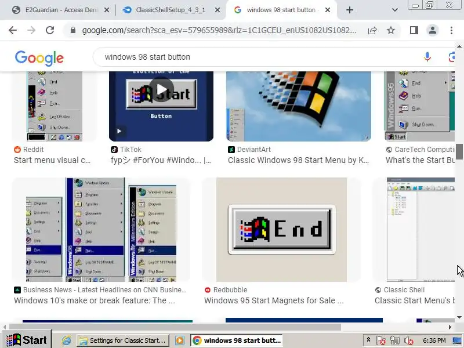Show hidden tray icons chevron
The image size is (464, 348).
368,339
